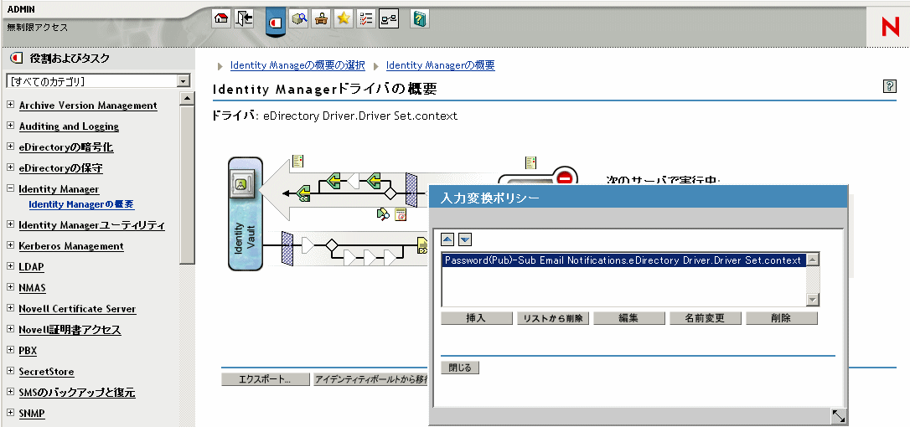The image size is (910, 427).
Task: Open SMSのバックアップと復元 category
Action: pyautogui.click(x=76, y=393)
